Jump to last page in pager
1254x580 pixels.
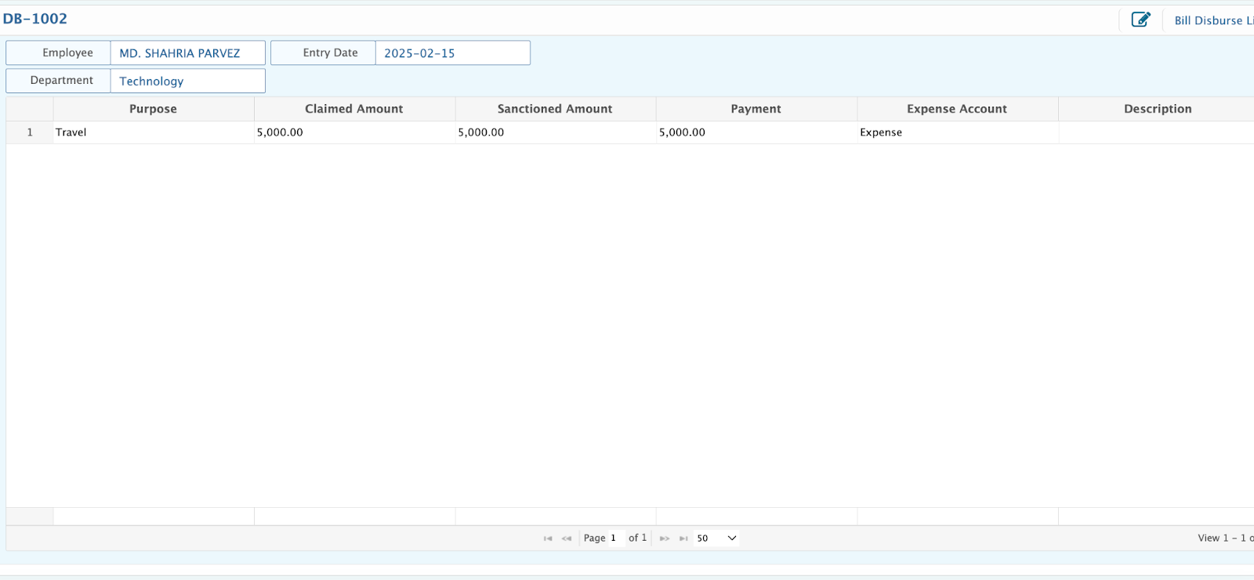point(683,538)
